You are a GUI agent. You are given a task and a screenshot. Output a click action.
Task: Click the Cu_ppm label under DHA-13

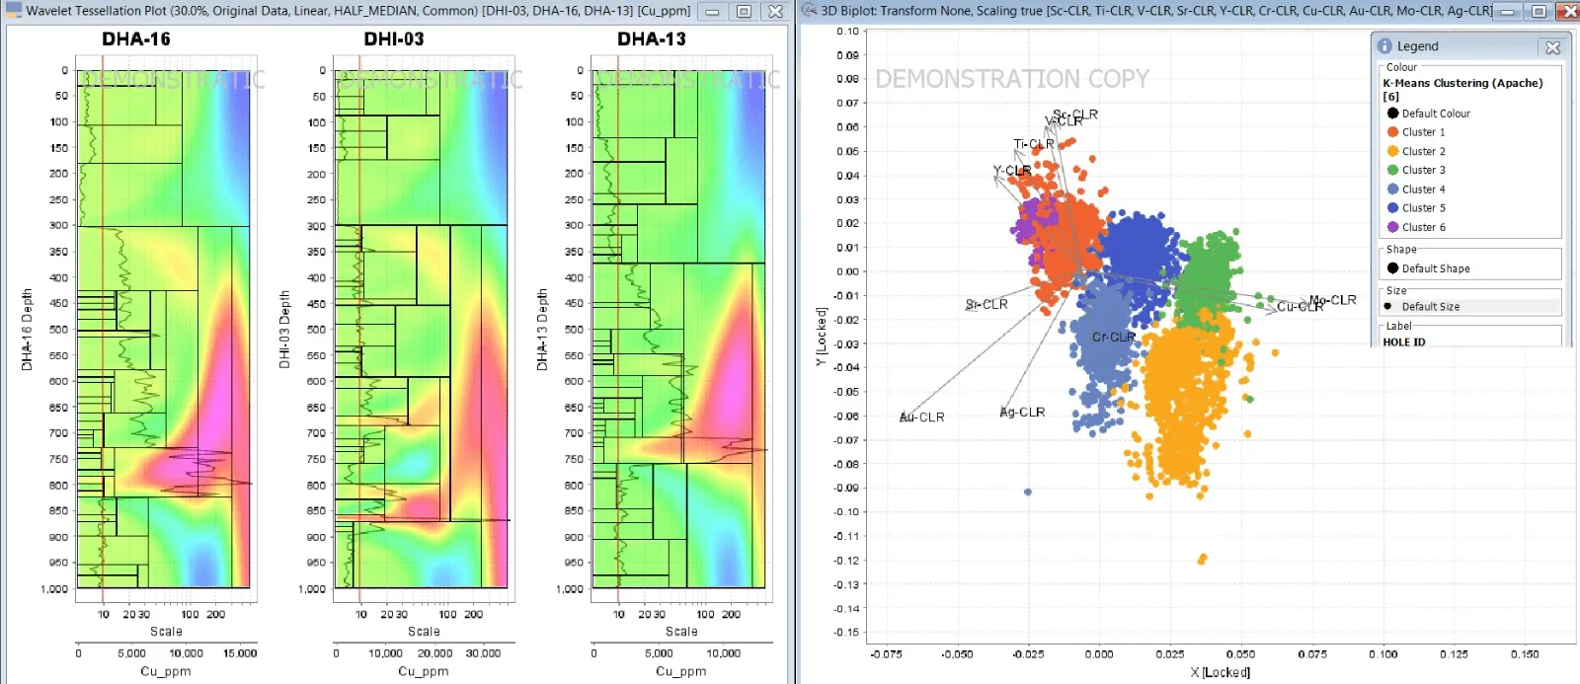tap(680, 671)
